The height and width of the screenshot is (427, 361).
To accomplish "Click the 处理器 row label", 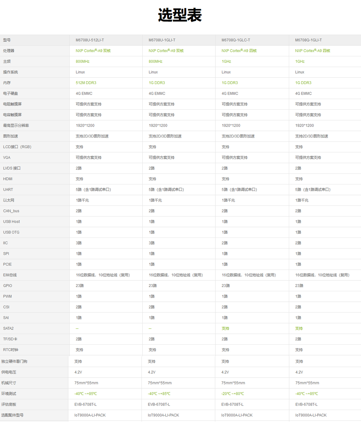I will 9,51.
